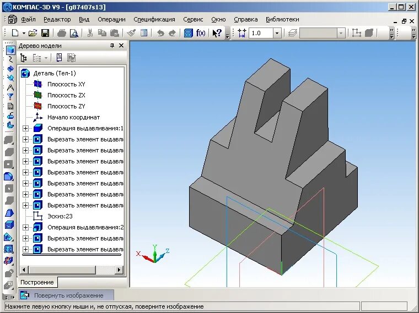This screenshot has width=419, height=313.
Task: Click the model tree scroll left arrow
Action: 24,270
